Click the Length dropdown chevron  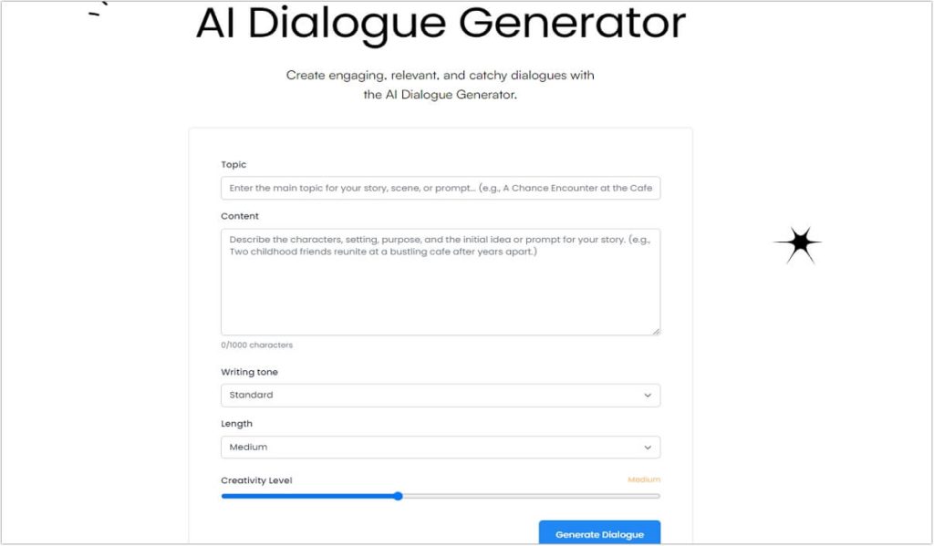(x=649, y=447)
